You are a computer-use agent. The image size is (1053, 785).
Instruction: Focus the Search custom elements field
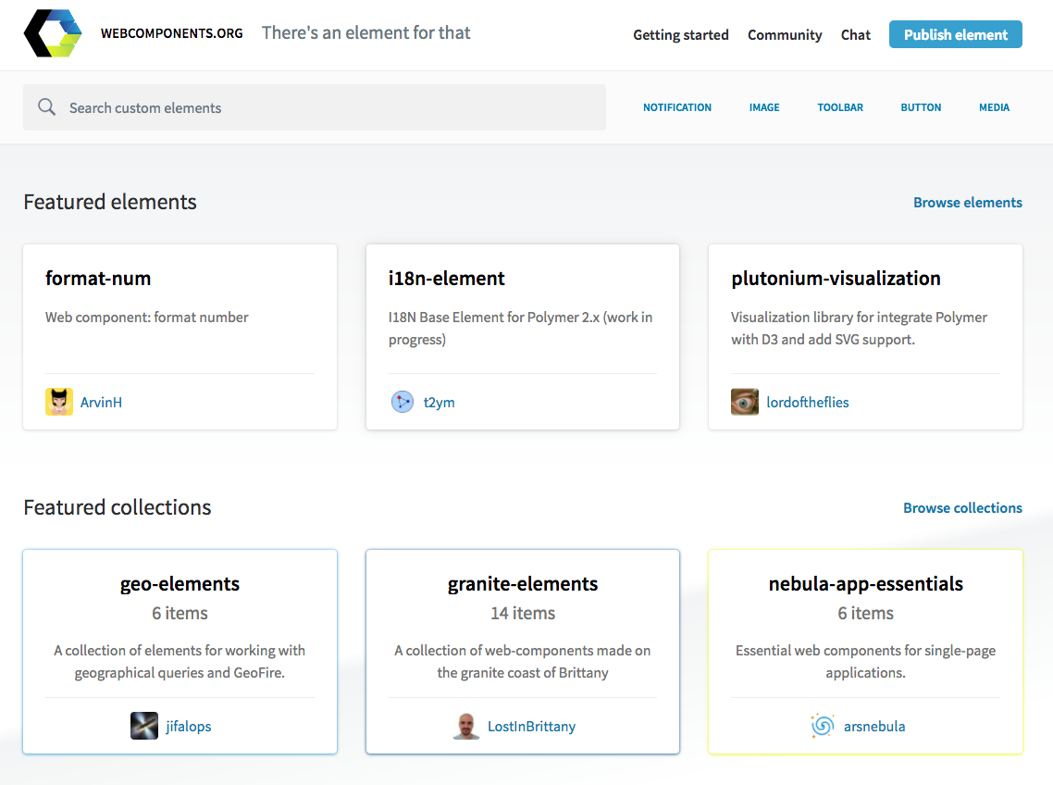point(315,107)
